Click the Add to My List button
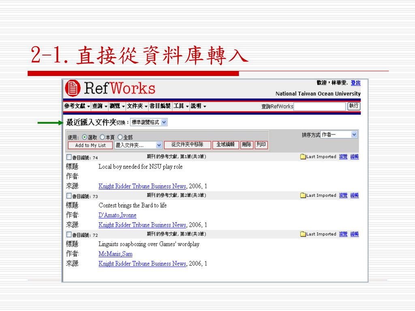The width and height of the screenshot is (415, 311). click(90, 145)
